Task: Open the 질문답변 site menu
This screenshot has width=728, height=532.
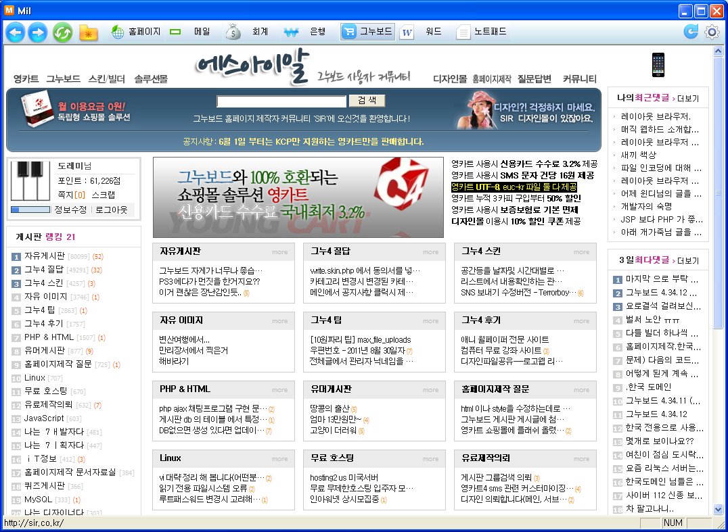Action: [534, 79]
